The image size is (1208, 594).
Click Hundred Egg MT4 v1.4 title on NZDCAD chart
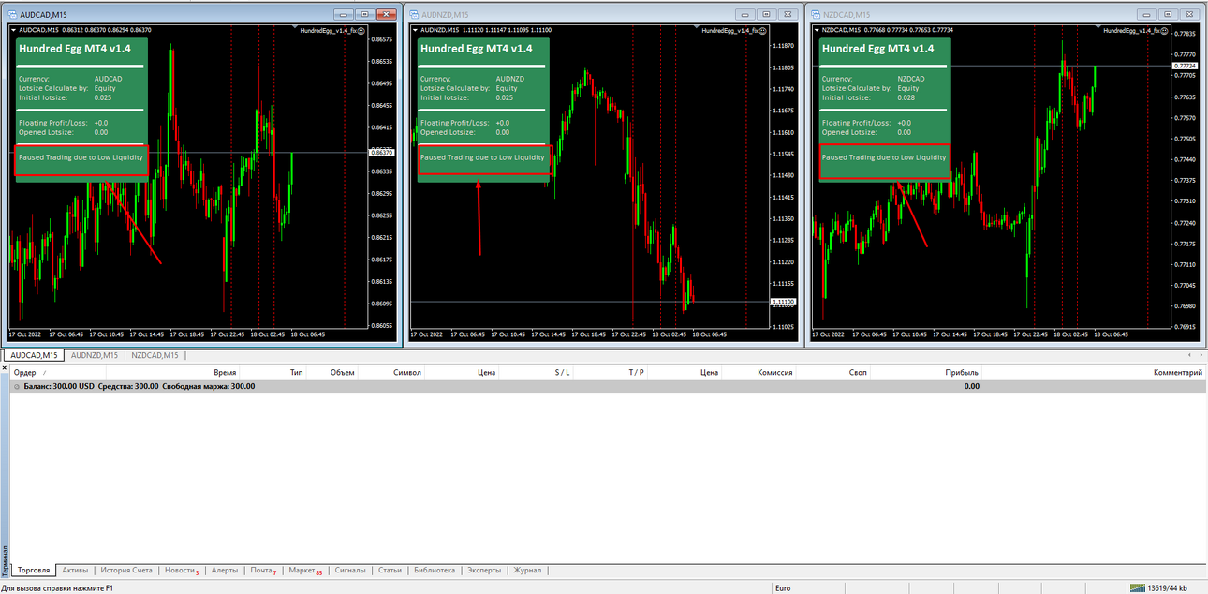877,49
